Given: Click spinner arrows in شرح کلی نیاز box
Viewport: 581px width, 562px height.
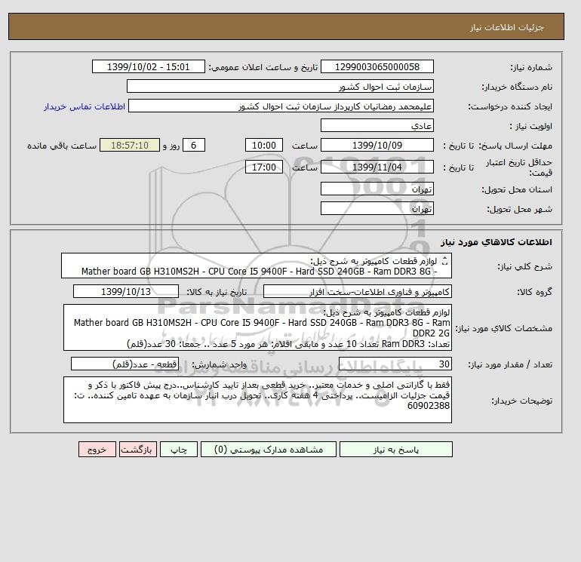Looking at the screenshot, I should point(445,261).
